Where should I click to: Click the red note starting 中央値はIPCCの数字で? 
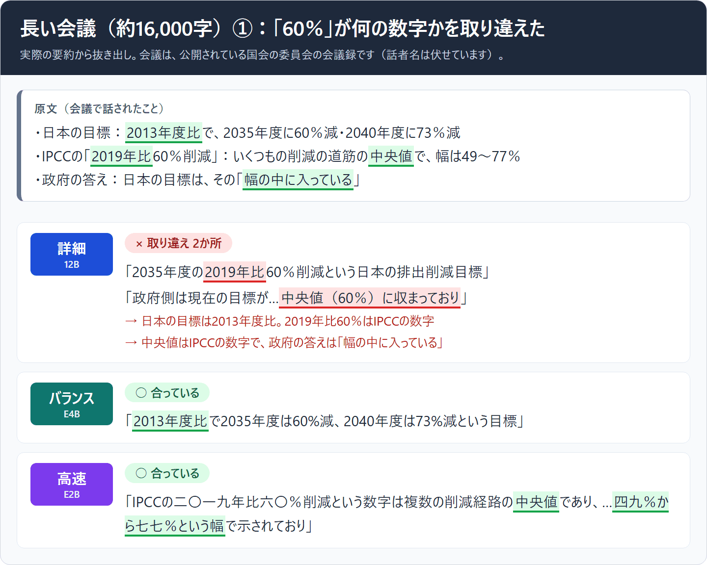coord(284,342)
